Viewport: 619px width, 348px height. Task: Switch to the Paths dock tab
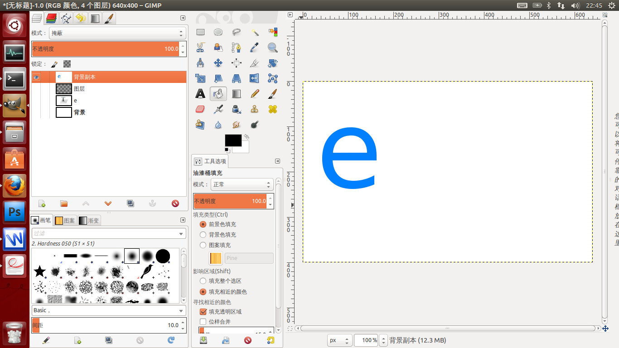coord(66,18)
